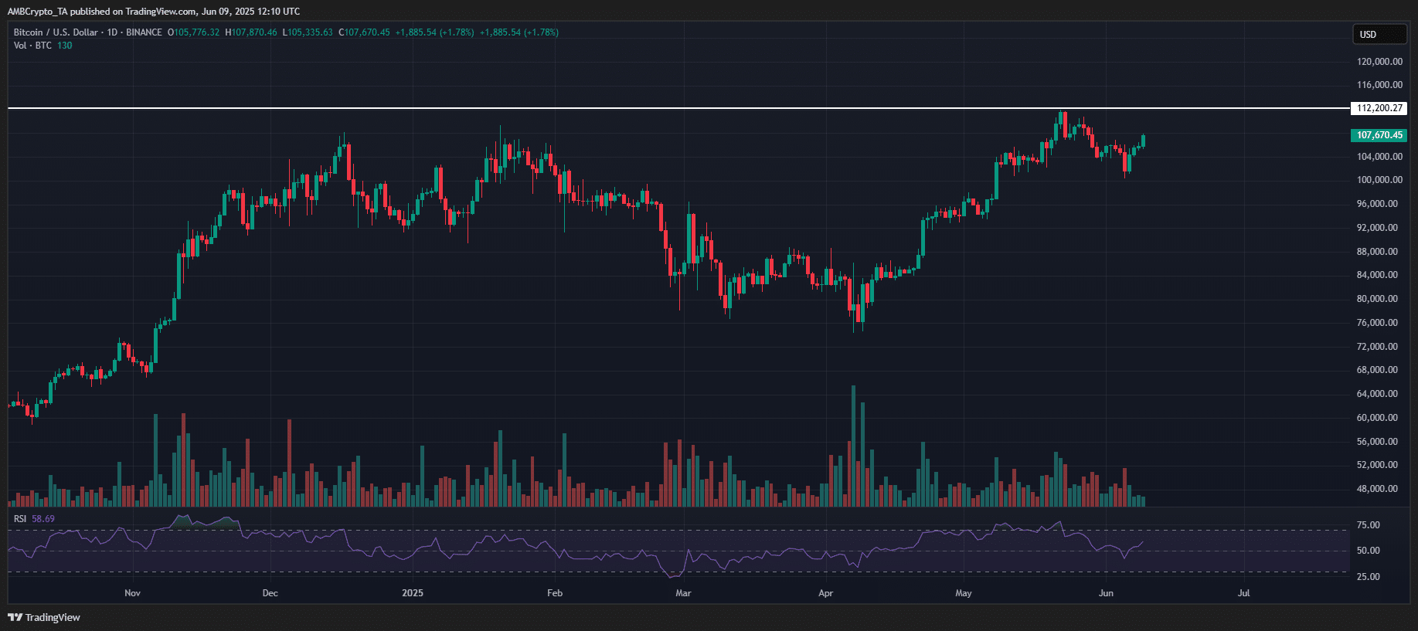Click the Bitcoin / U.S. Dollar symbol title

[x=56, y=32]
